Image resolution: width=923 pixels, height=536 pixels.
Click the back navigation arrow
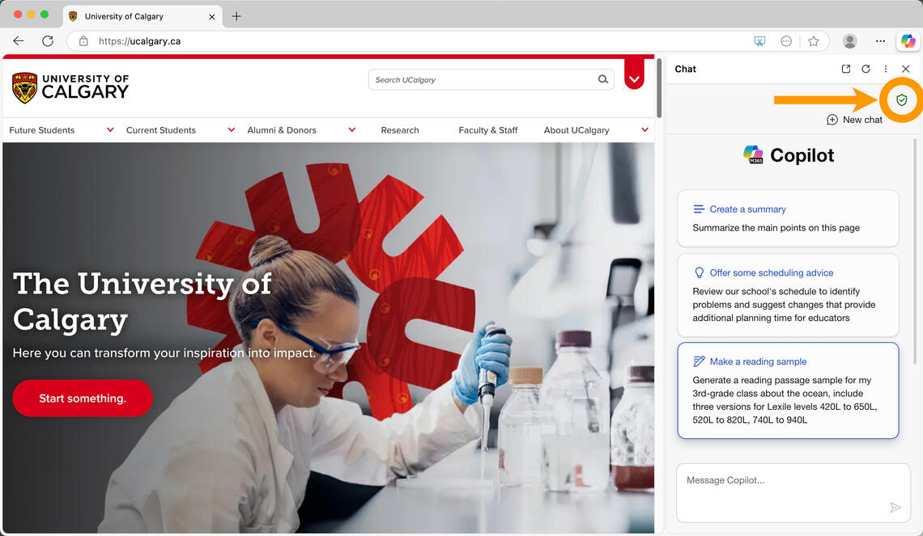[x=19, y=40]
